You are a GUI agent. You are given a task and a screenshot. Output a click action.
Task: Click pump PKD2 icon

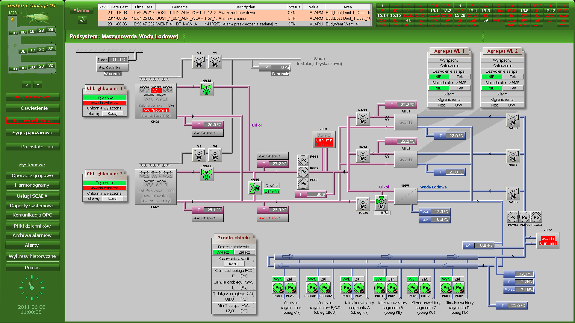pyautogui.click(x=459, y=288)
